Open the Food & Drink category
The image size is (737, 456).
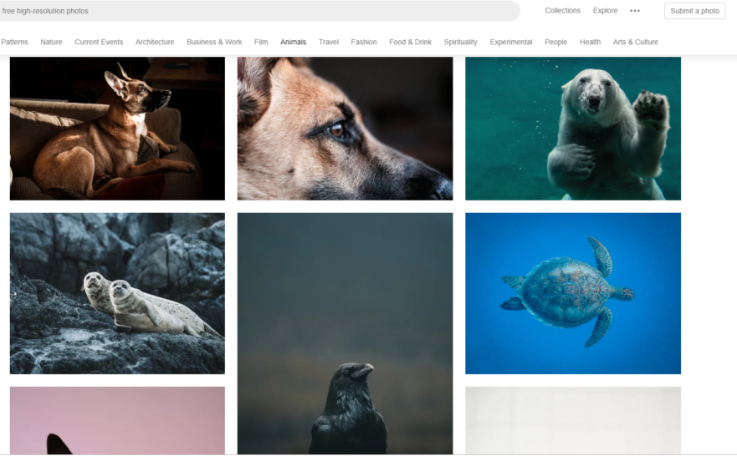(x=410, y=42)
